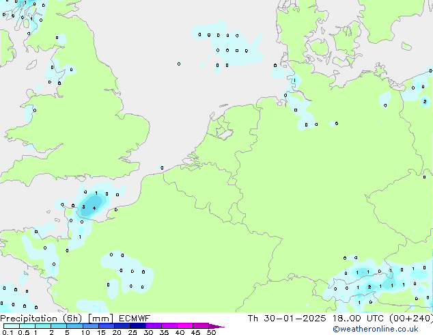The width and height of the screenshot is (433, 335).
Task: Pick the legend color between 5 and 10
Action: point(75,326)
